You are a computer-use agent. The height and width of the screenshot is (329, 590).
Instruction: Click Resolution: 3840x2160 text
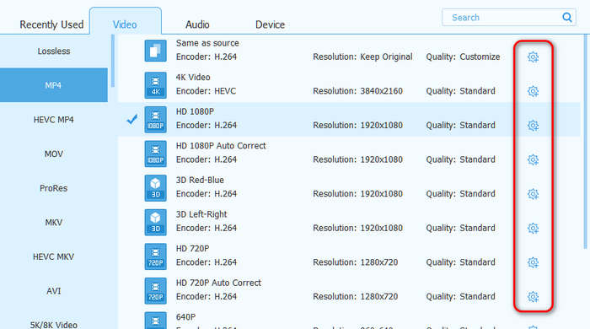pos(358,91)
